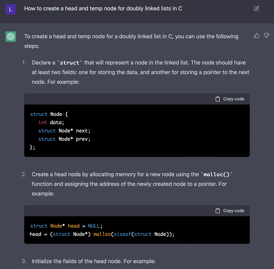274x269 pixels.
Task: Click the inline `struct` code term
Action: [x=70, y=63]
